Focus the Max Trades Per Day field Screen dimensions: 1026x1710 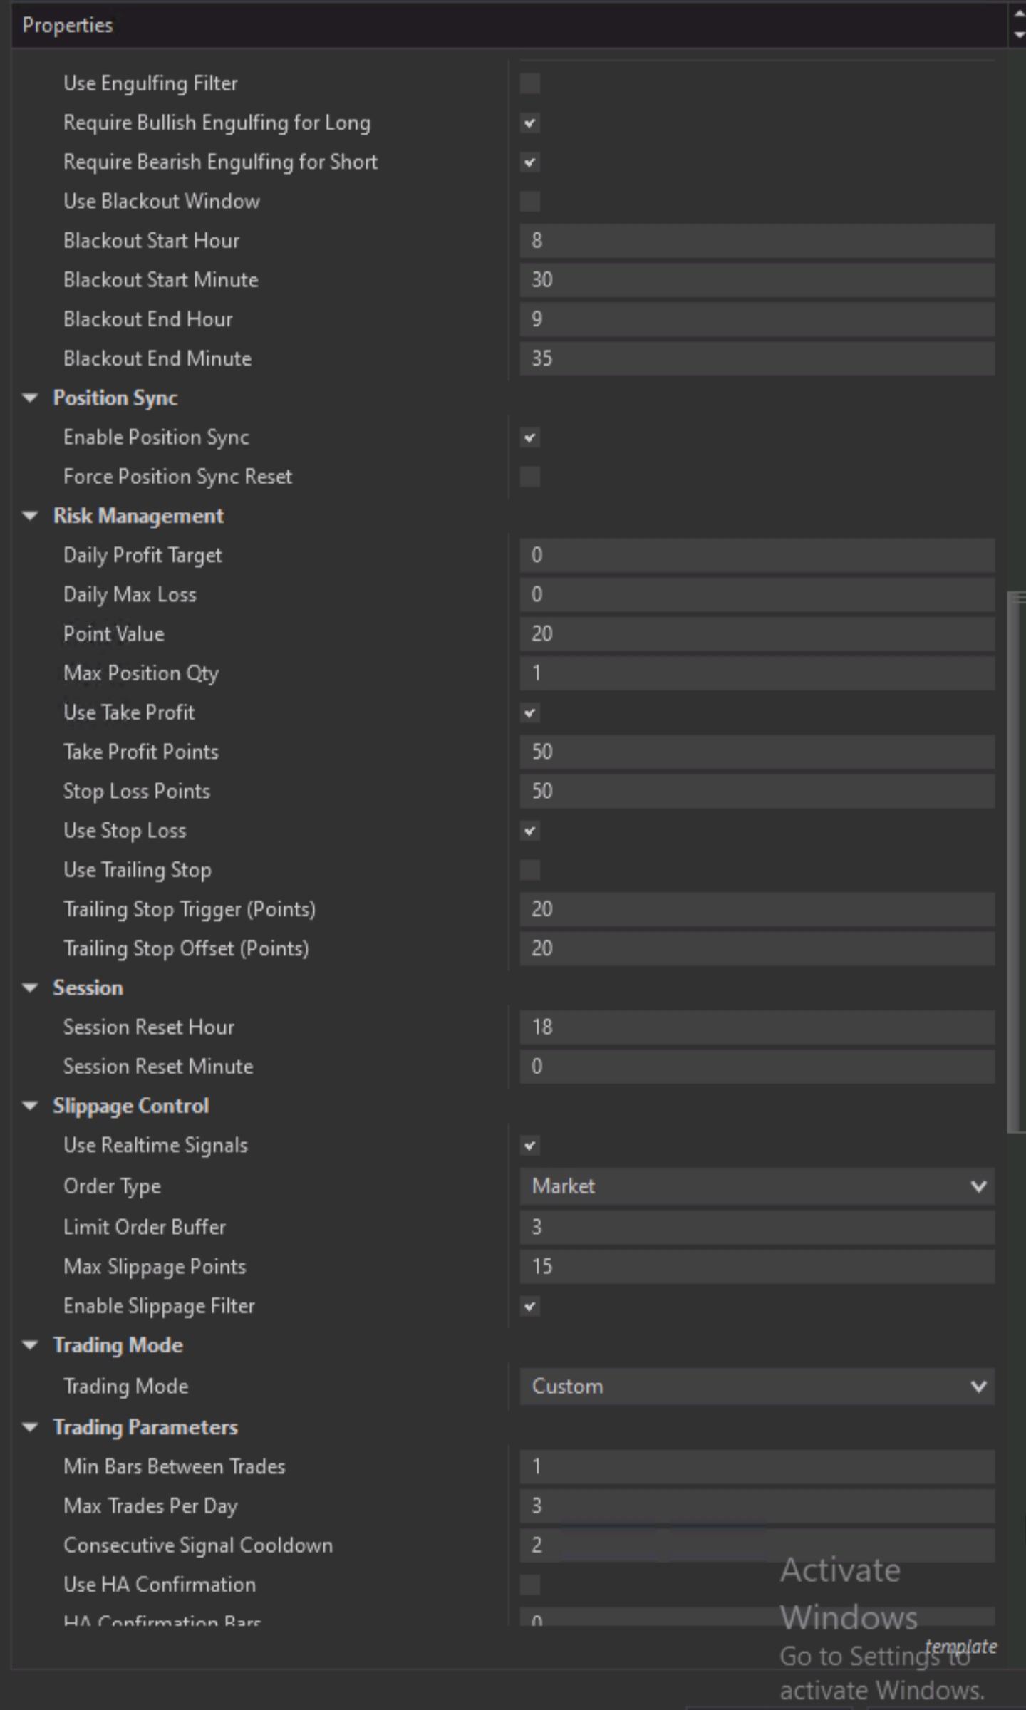757,1506
